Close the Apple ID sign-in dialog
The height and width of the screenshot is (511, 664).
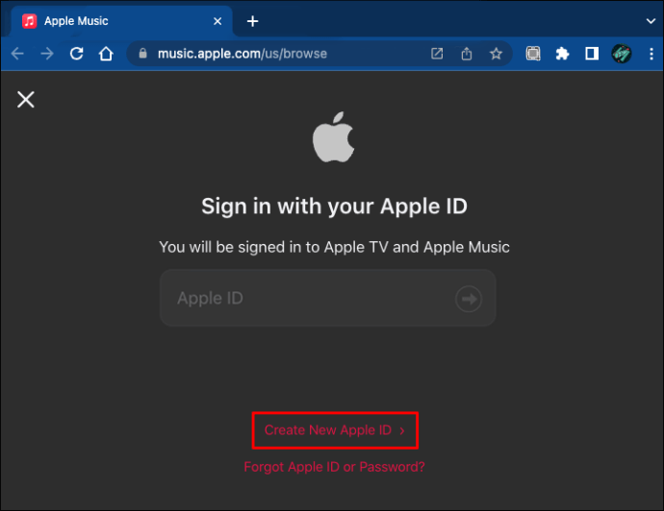(26, 100)
